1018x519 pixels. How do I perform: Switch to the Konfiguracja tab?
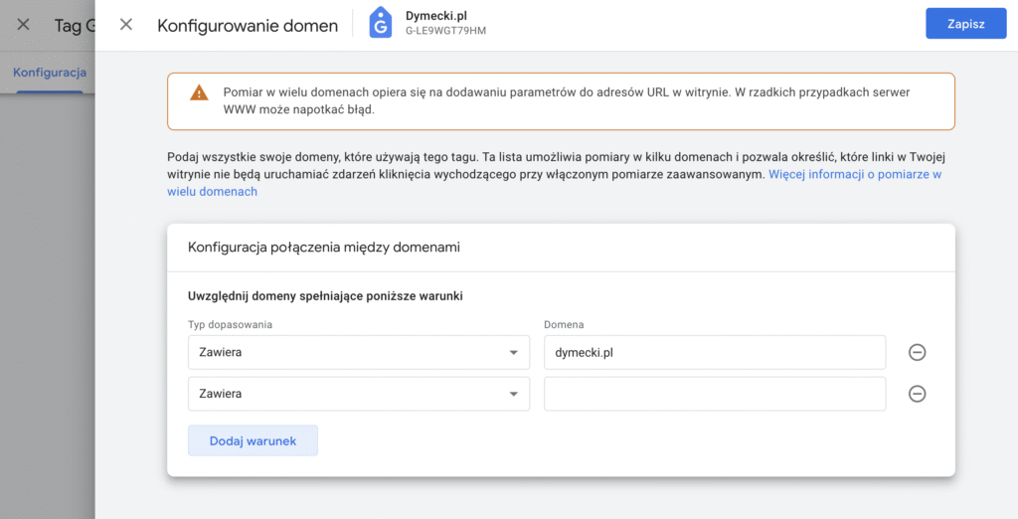click(x=50, y=73)
